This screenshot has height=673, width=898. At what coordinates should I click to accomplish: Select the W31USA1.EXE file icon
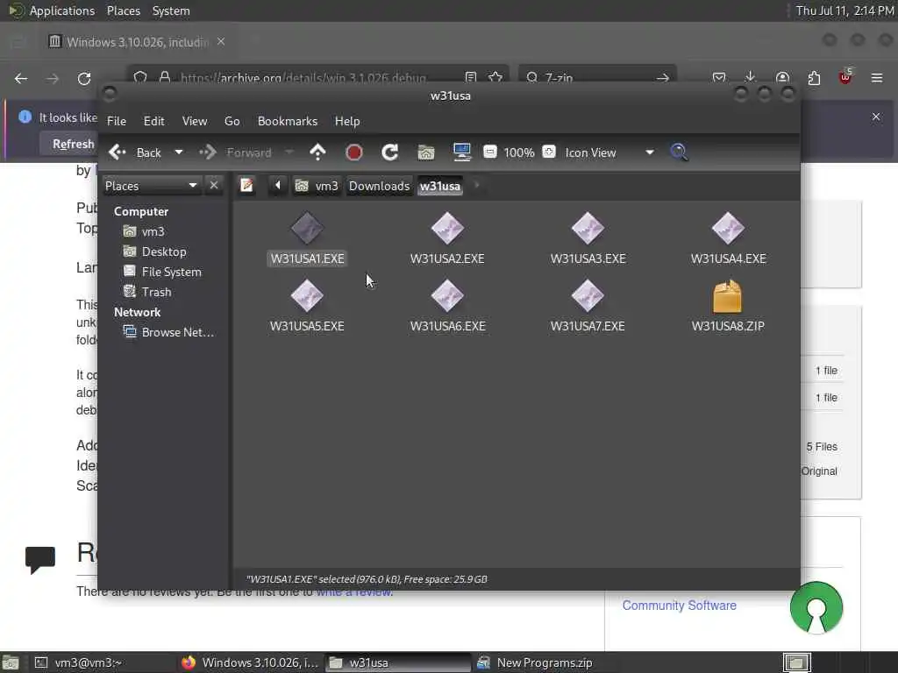tap(307, 229)
